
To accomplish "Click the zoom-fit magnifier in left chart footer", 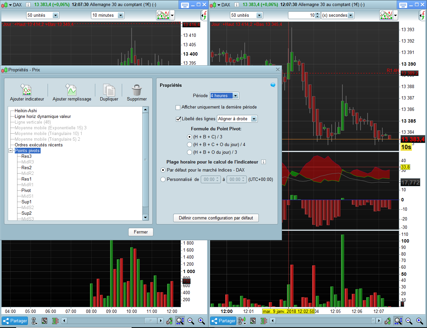I will (180, 321).
